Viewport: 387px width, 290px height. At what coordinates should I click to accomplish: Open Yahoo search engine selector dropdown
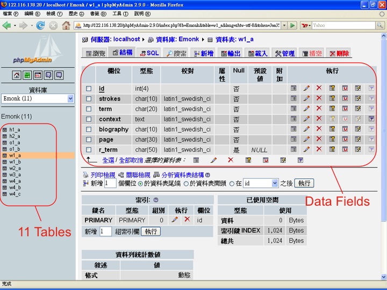click(x=306, y=25)
